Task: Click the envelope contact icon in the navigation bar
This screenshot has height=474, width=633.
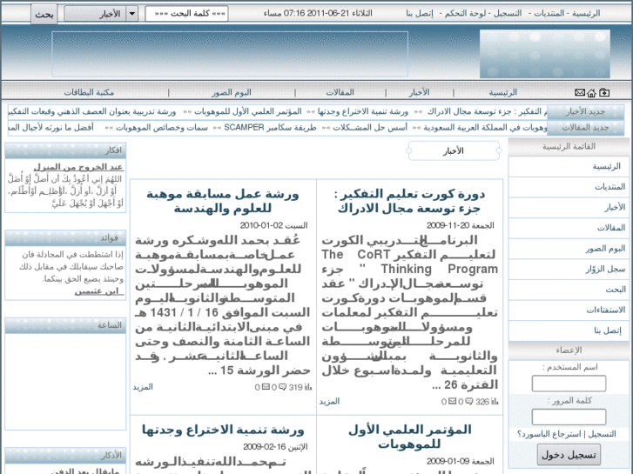Action: coord(580,93)
